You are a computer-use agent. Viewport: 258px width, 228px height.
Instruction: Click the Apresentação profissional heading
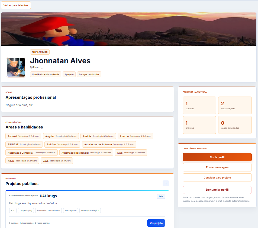[x=31, y=97]
